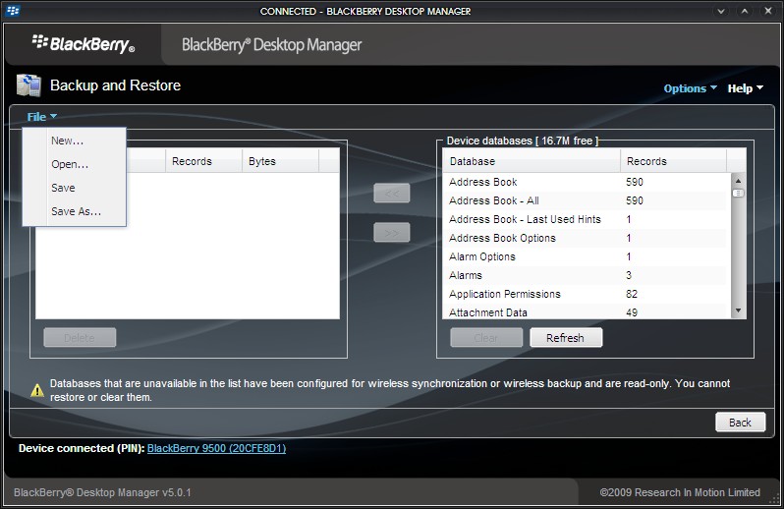Click the 82 records value
The width and height of the screenshot is (784, 509).
(632, 294)
